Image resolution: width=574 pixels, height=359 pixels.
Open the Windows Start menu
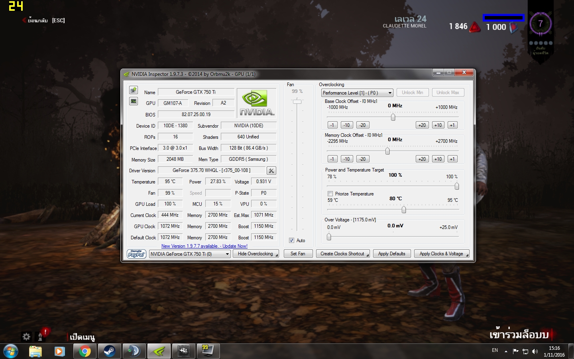pyautogui.click(x=11, y=351)
